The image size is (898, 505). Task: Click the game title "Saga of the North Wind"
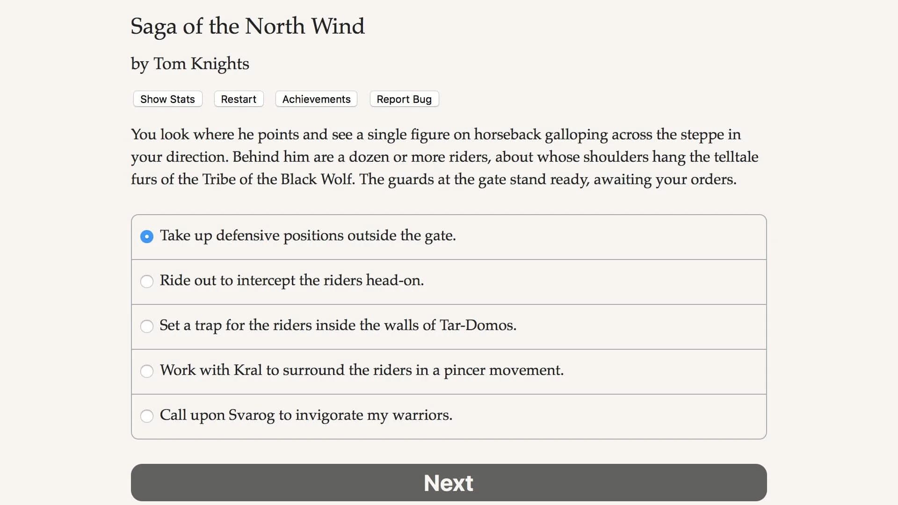247,27
